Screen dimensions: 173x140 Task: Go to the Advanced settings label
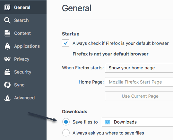point(24,98)
